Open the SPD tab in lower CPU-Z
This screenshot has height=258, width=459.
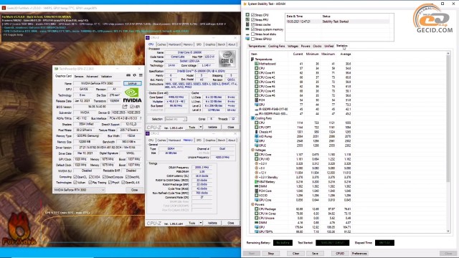pyautogui.click(x=199, y=140)
